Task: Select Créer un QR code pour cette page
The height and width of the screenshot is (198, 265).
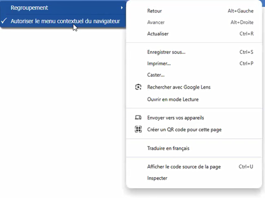Action: [194, 130]
